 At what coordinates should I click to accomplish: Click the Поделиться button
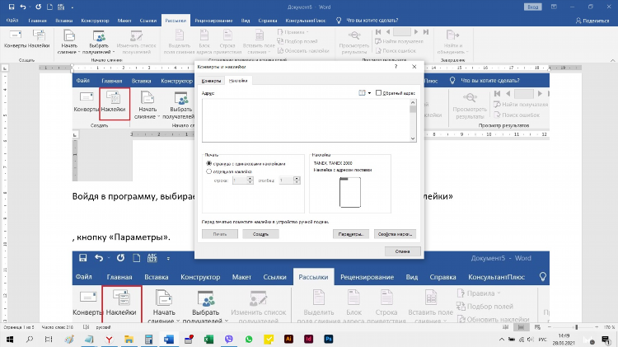pos(592,21)
